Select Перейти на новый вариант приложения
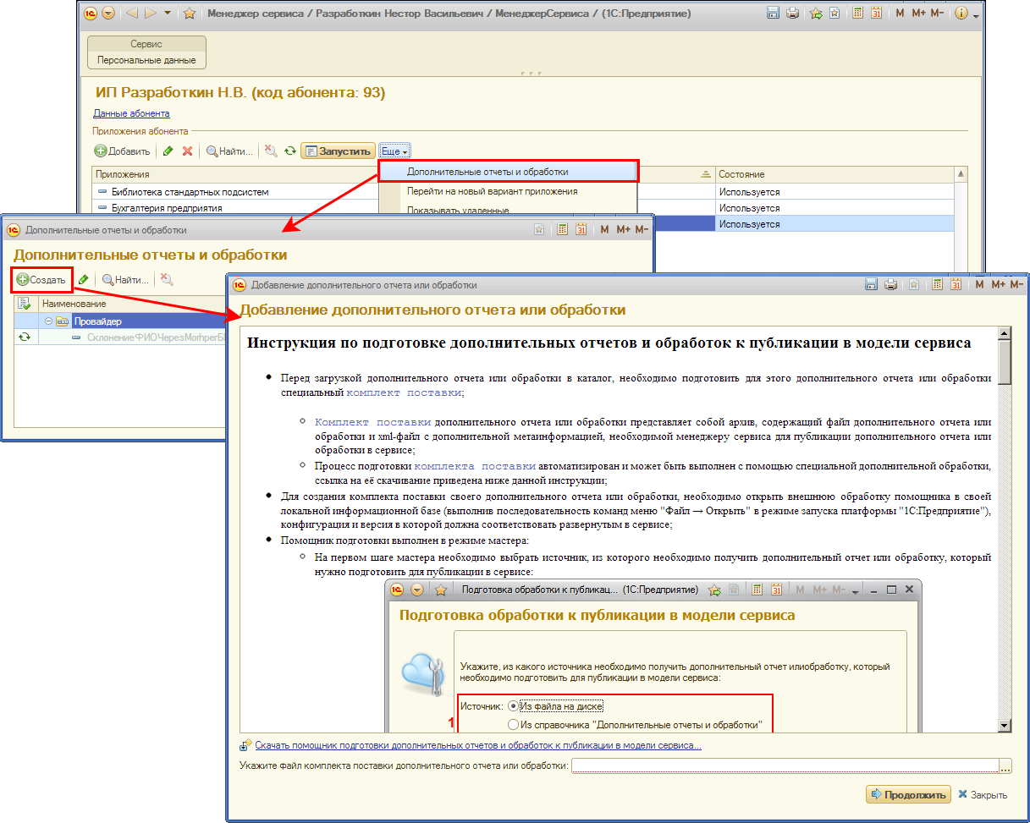The width and height of the screenshot is (1030, 823). click(x=507, y=191)
